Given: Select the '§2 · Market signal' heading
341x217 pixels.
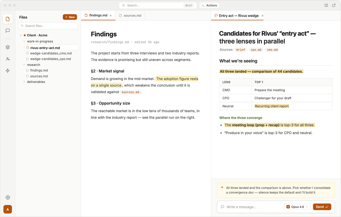Looking at the screenshot, I should 107,71.
